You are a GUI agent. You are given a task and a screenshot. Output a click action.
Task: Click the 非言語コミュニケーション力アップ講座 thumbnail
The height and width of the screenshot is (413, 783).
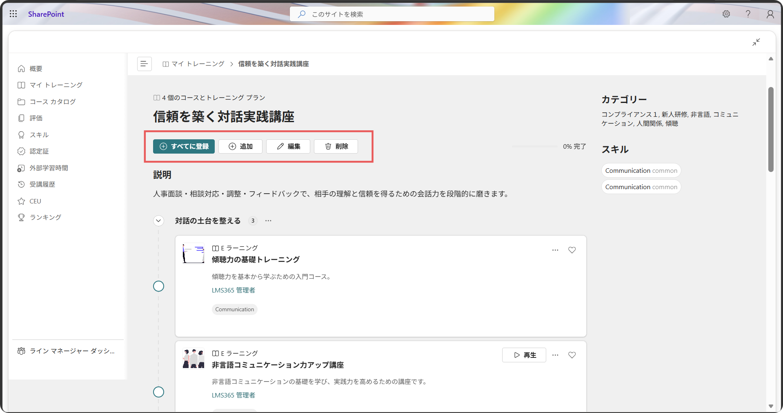(194, 358)
